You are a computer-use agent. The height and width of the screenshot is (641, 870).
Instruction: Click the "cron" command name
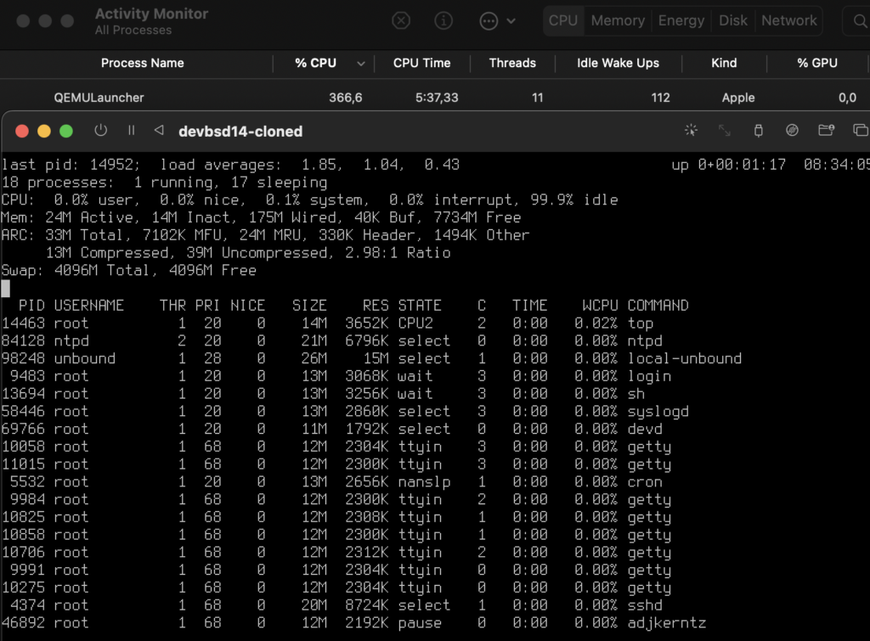pos(645,482)
